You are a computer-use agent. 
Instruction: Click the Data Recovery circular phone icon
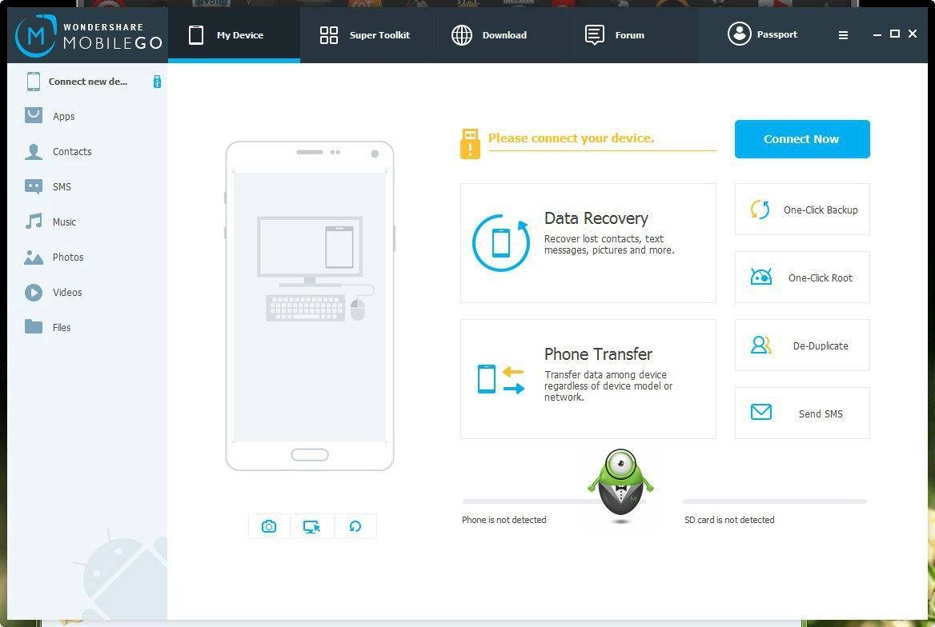(501, 242)
